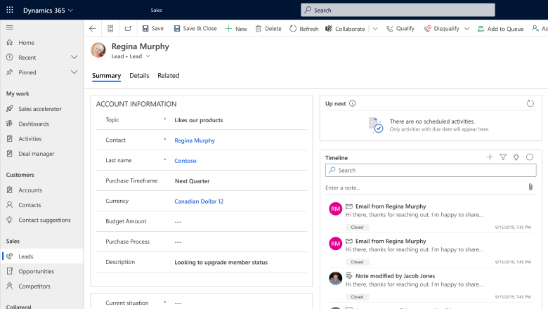
Task: Click Add to Queue
Action: click(x=500, y=29)
